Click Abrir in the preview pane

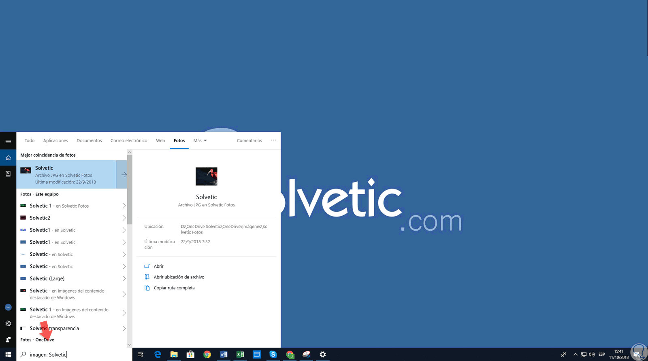154,266
